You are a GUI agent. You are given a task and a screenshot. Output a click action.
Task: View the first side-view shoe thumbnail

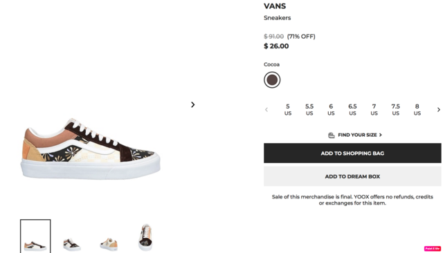point(35,236)
